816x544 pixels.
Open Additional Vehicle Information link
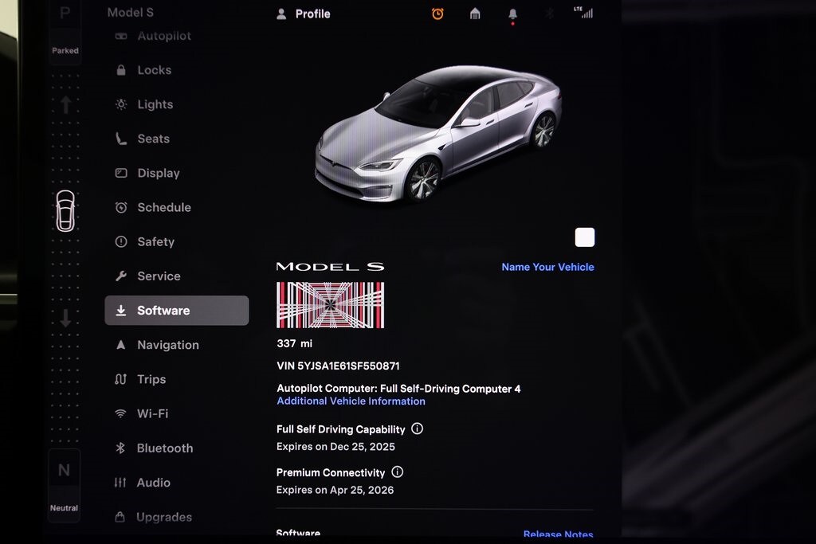pos(351,401)
